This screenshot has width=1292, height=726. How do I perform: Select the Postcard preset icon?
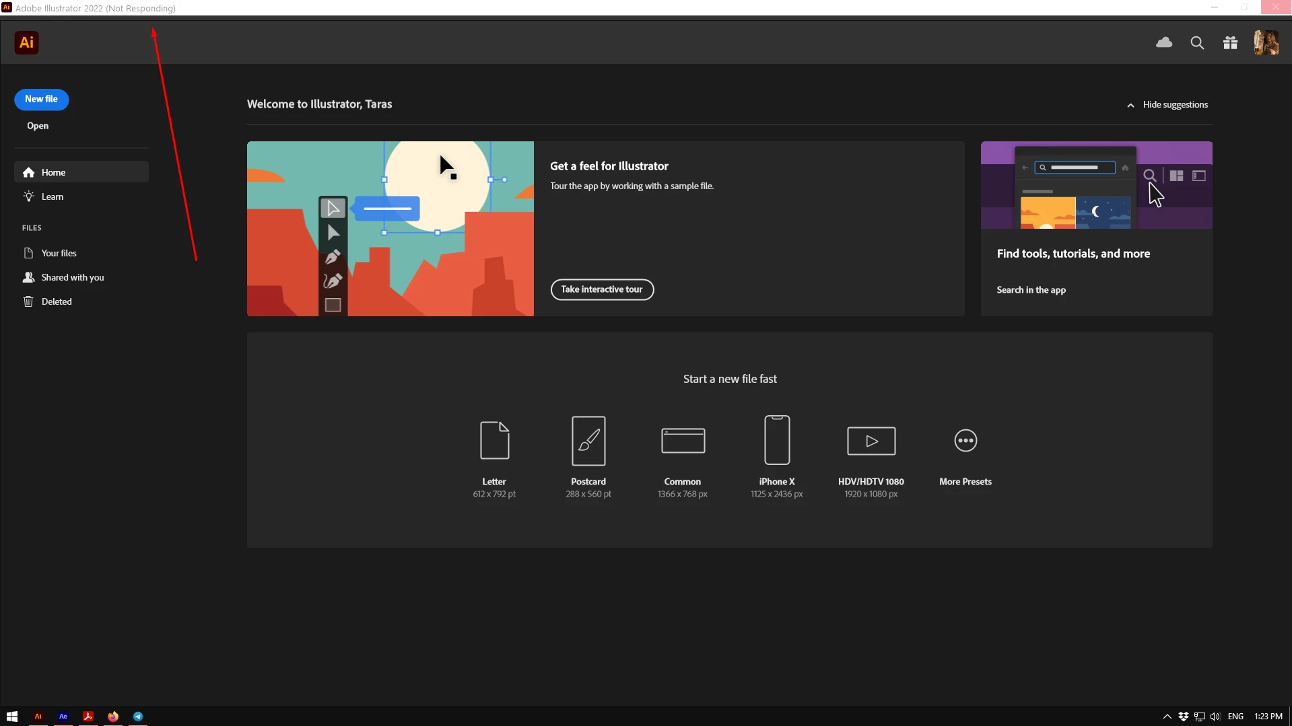(x=588, y=441)
